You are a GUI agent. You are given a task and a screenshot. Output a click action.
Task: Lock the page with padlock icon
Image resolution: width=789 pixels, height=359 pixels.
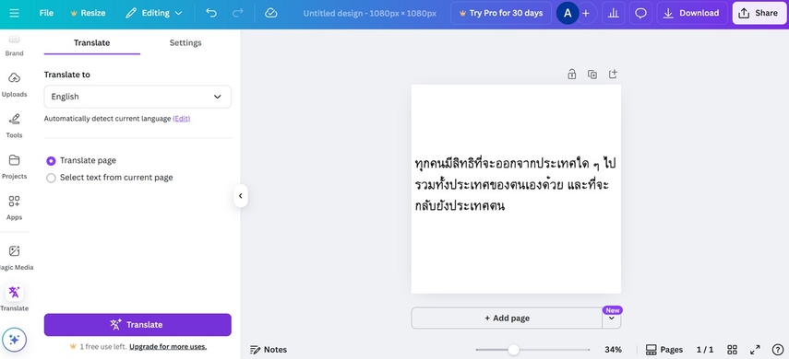tap(571, 75)
